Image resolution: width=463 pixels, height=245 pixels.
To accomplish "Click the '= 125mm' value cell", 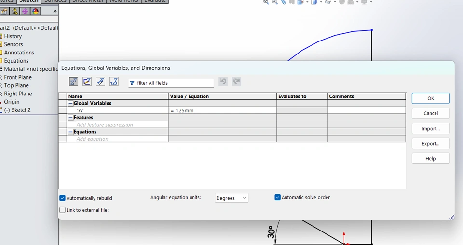I will click(222, 110).
